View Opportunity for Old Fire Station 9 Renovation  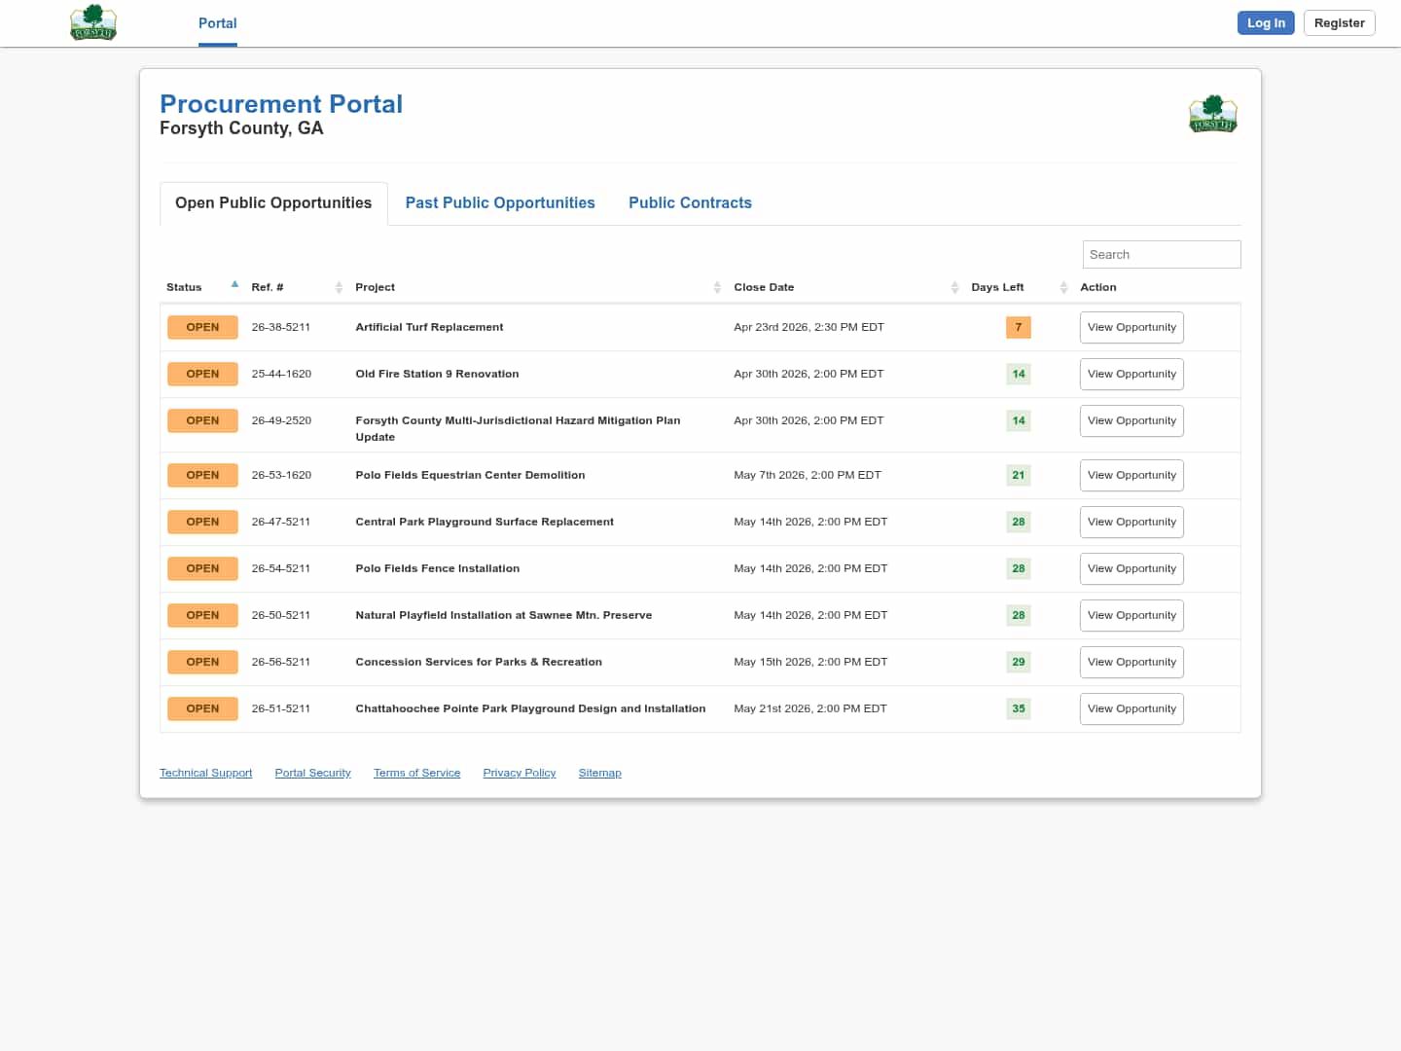click(1132, 374)
